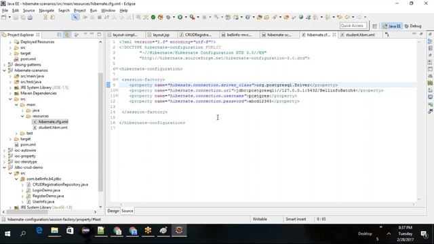The width and height of the screenshot is (434, 244).
Task: Open the Window menu
Action: coord(108,10)
